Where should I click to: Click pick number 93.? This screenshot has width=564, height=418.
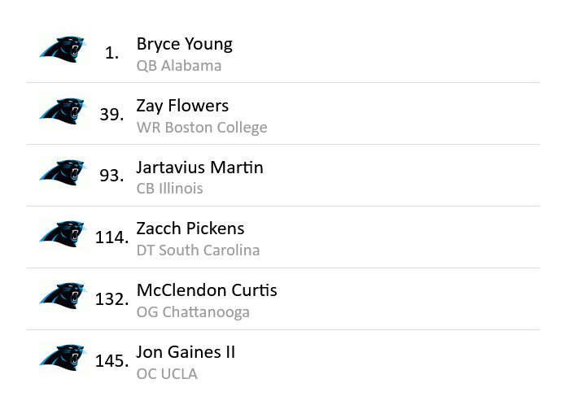111,176
